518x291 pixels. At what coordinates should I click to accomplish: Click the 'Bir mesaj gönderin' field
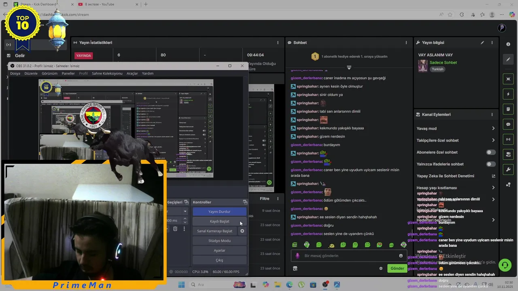click(349, 255)
